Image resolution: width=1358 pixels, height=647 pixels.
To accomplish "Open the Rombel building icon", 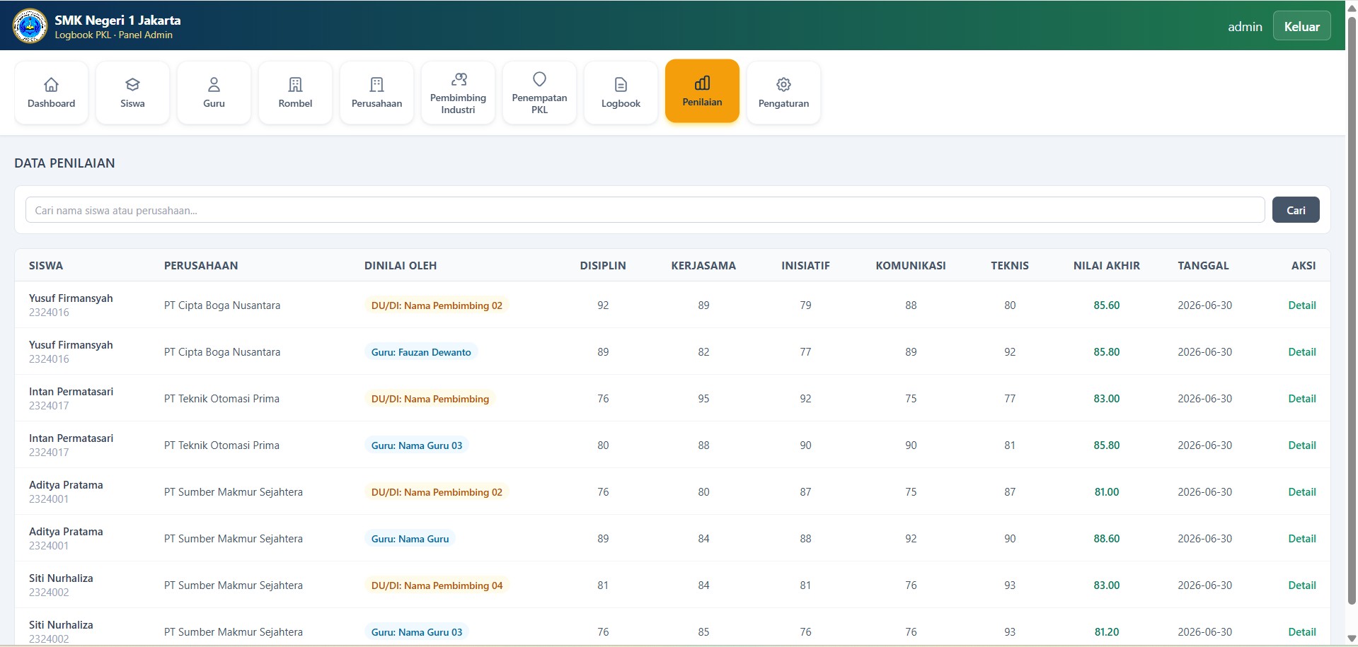I will tap(295, 85).
